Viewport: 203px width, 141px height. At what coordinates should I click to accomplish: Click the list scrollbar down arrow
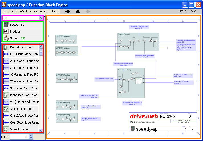41,131
